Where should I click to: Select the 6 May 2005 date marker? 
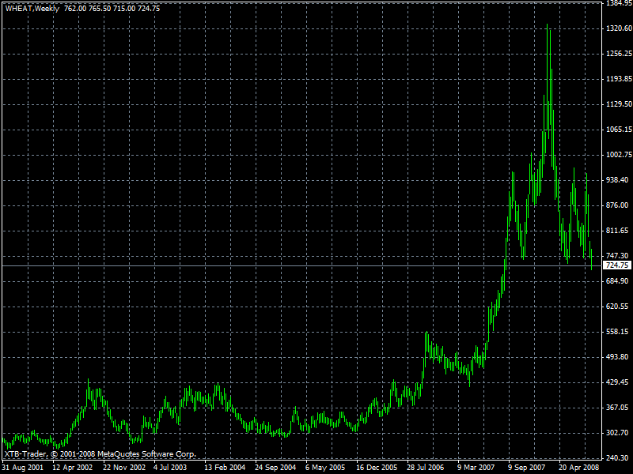click(325, 468)
